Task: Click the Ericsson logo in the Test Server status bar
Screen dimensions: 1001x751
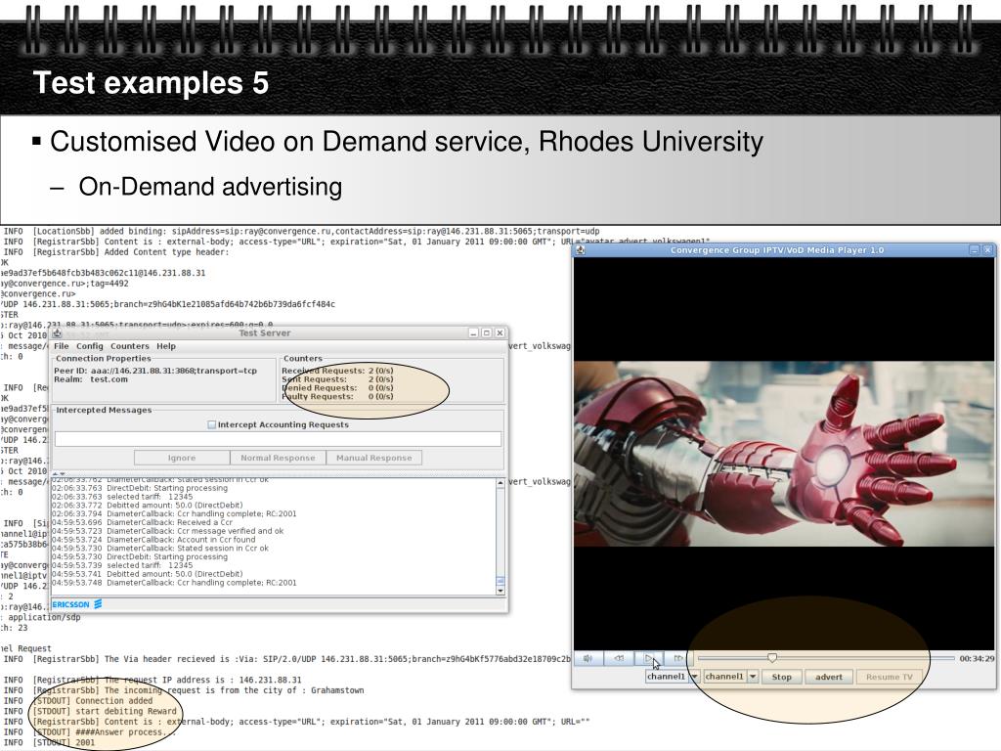Action: coord(76,604)
